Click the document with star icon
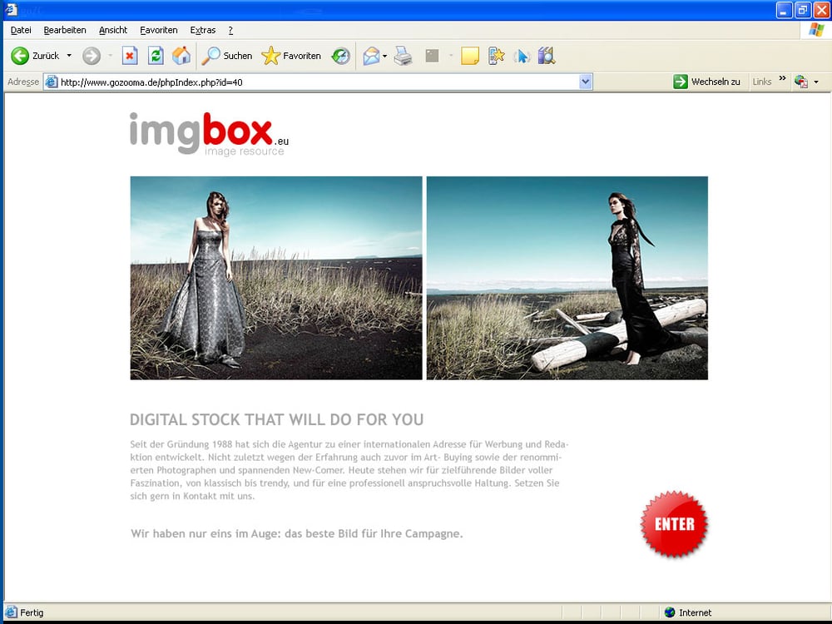Screen dimensions: 832x624 [x=496, y=56]
